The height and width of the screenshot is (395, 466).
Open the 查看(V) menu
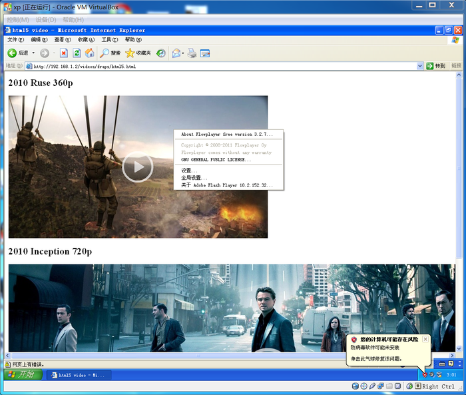(63, 39)
